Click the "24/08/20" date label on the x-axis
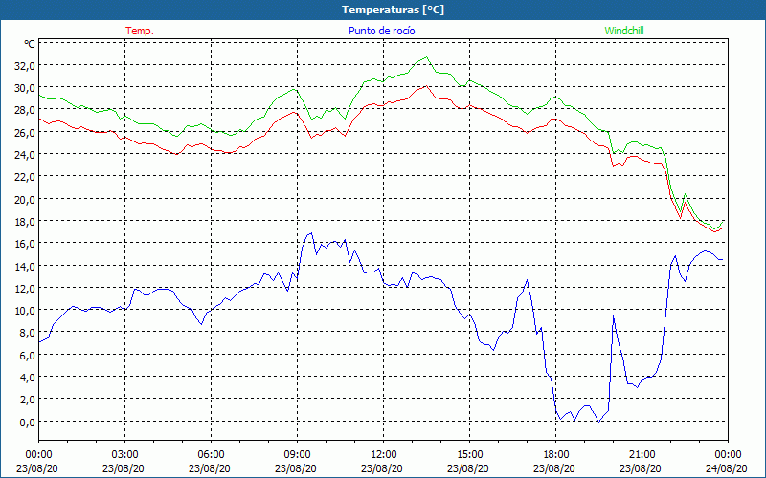This screenshot has height=478, width=766. [727, 468]
